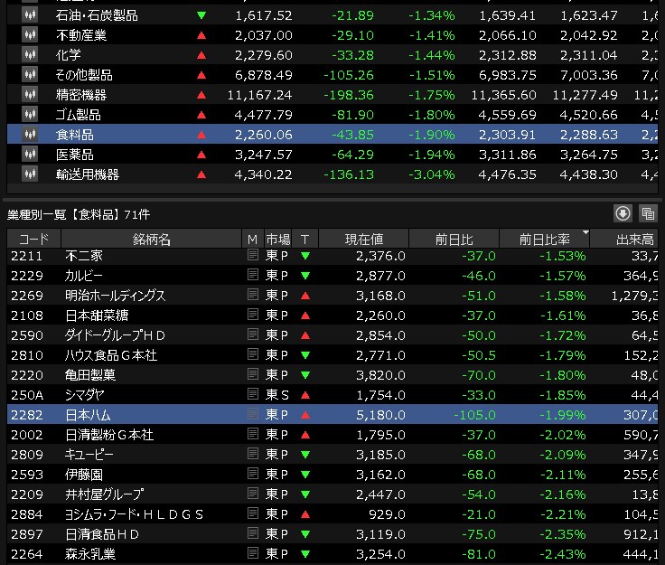Select the 不動産業 sector name
Screen dimensions: 665x565
(x=81, y=34)
